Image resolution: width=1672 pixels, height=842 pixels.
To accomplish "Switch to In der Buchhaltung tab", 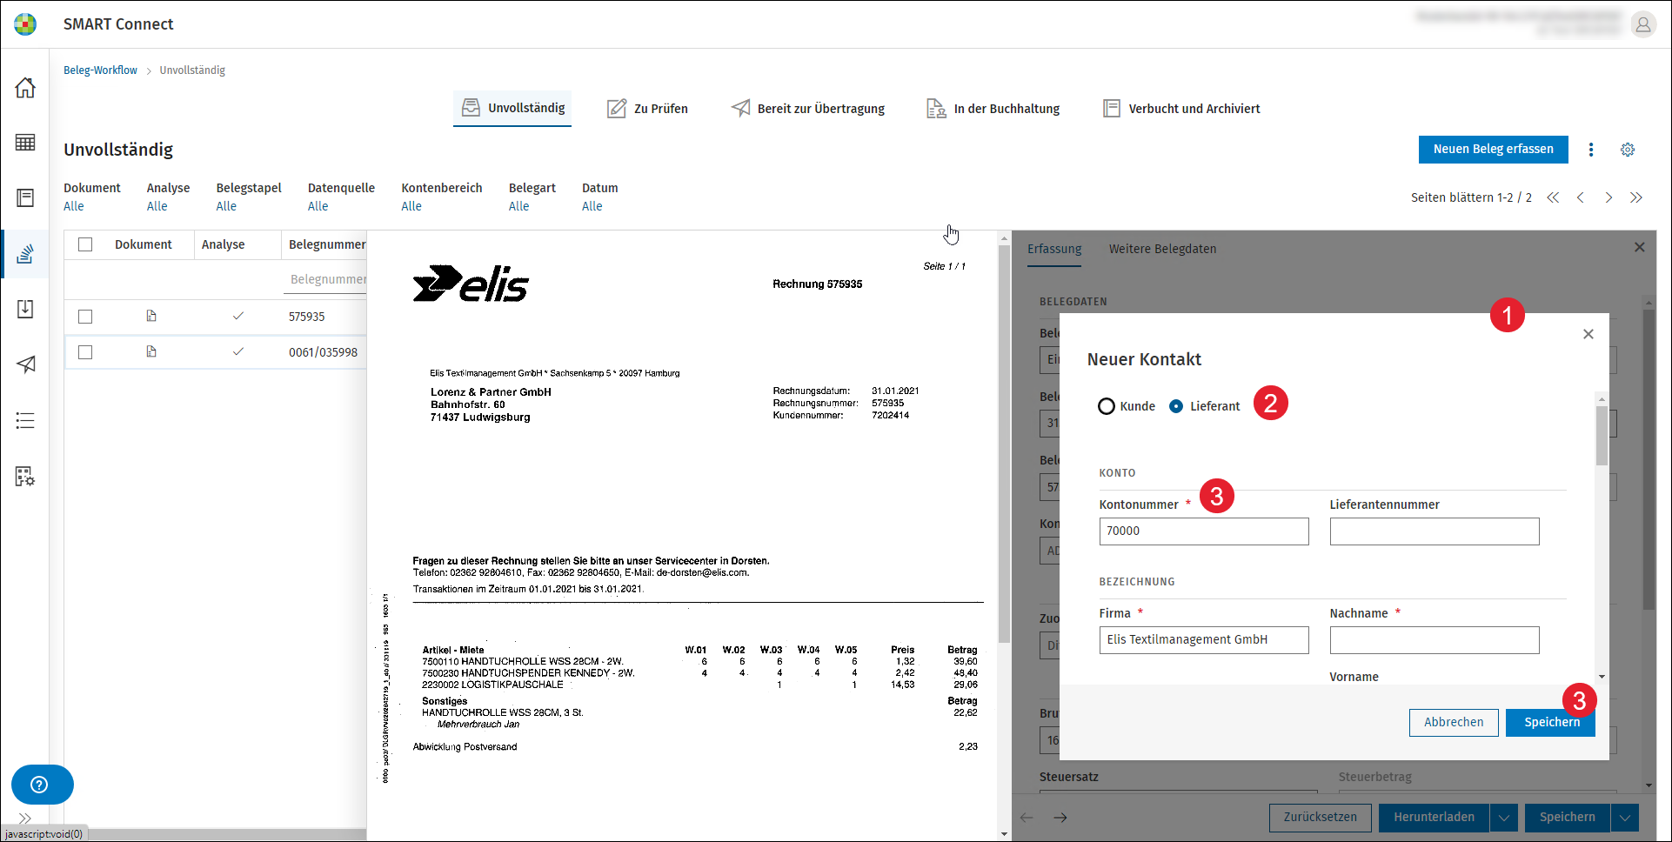I will click(x=993, y=109).
